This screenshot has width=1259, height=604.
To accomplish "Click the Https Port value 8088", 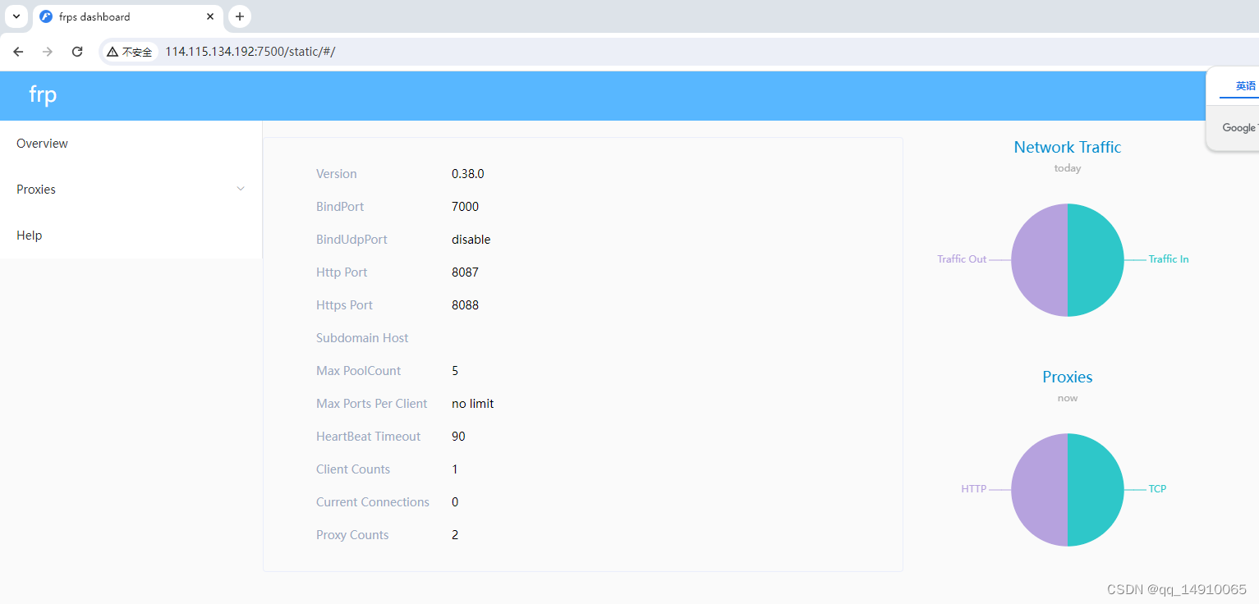I will (x=465, y=305).
